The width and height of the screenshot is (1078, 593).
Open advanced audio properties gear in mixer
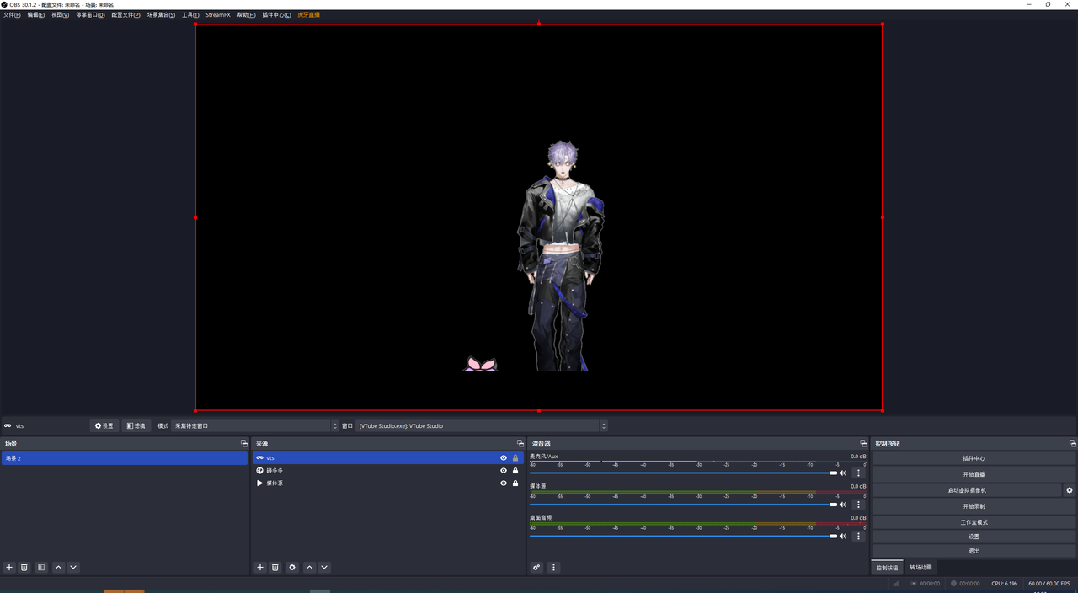pyautogui.click(x=536, y=568)
